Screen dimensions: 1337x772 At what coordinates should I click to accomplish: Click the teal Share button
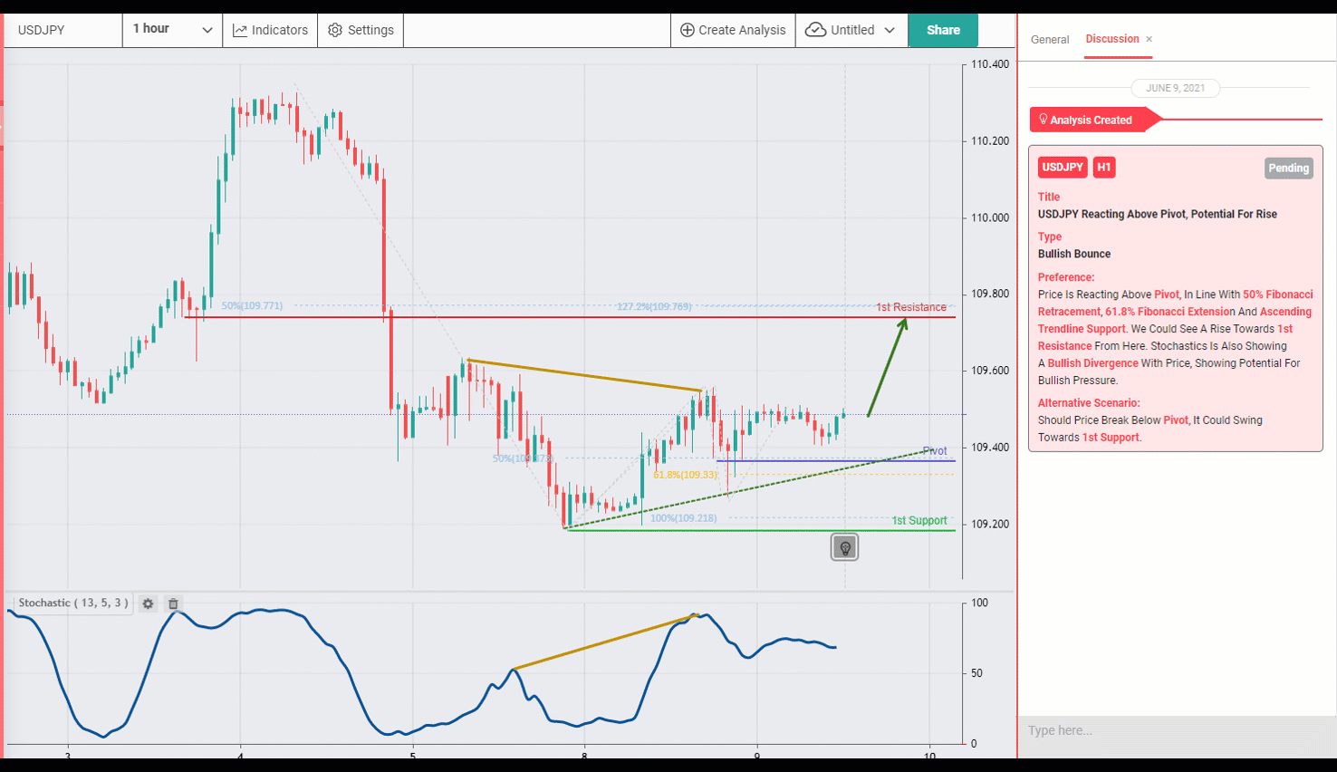coord(943,30)
